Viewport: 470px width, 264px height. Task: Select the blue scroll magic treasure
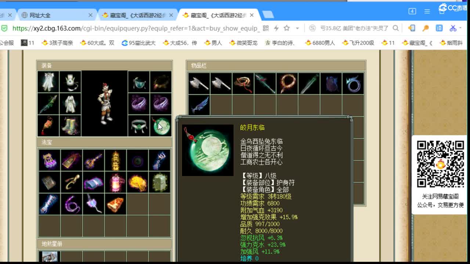tap(94, 182)
